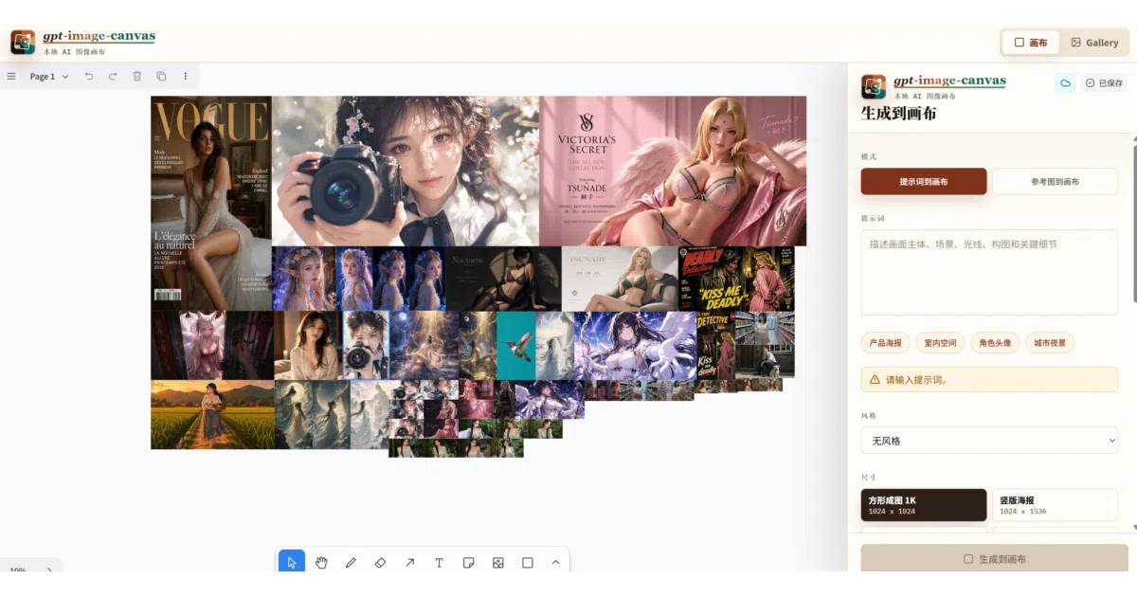1137x597 pixels.
Task: Select the image asset tool
Action: pos(497,562)
